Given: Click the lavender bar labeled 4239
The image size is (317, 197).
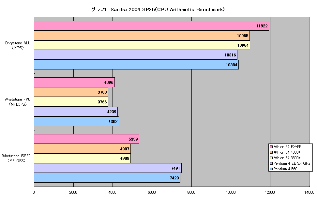Looking at the screenshot, I should point(76,112).
